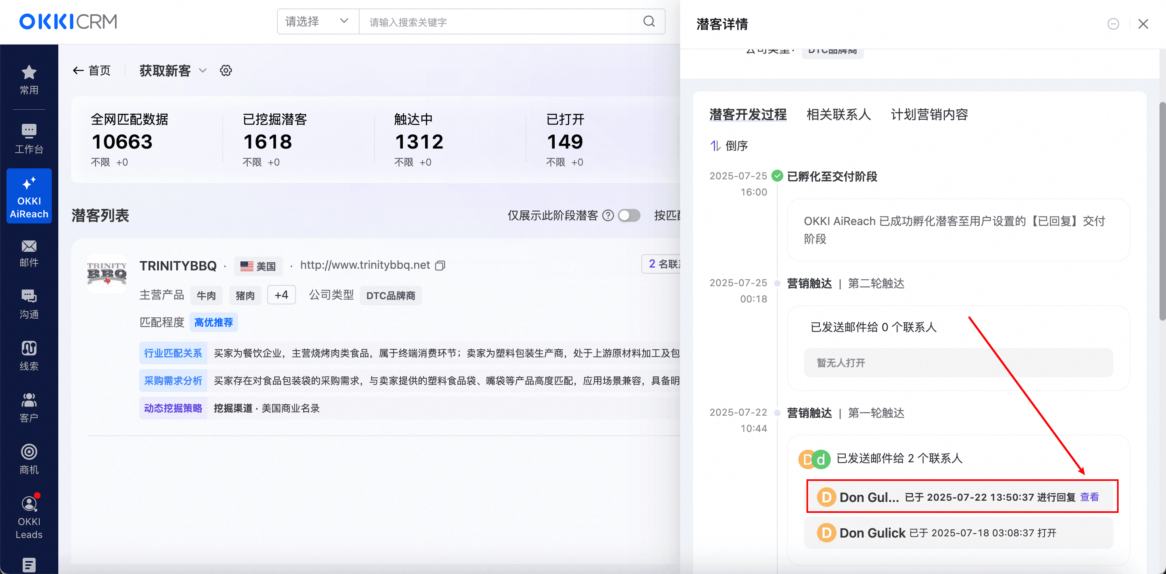Open the 客户 customers sidebar icon
The width and height of the screenshot is (1166, 574).
tap(29, 400)
